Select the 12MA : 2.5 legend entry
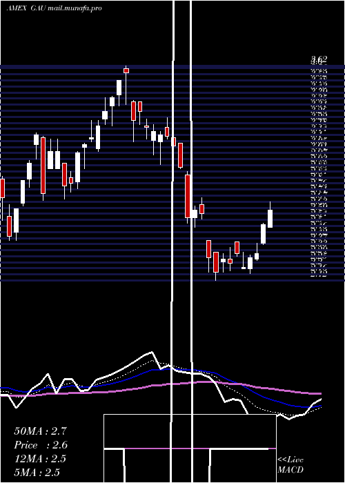Screen dimensions: 345x483 click(40, 459)
